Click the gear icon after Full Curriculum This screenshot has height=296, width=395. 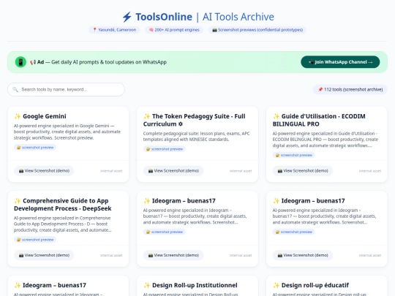pos(181,124)
